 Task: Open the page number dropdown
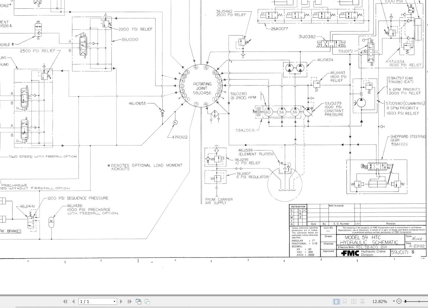pyautogui.click(x=115, y=301)
